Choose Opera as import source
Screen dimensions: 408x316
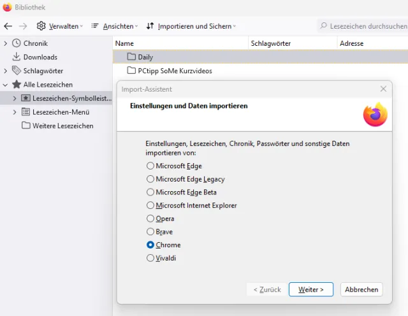click(150, 219)
